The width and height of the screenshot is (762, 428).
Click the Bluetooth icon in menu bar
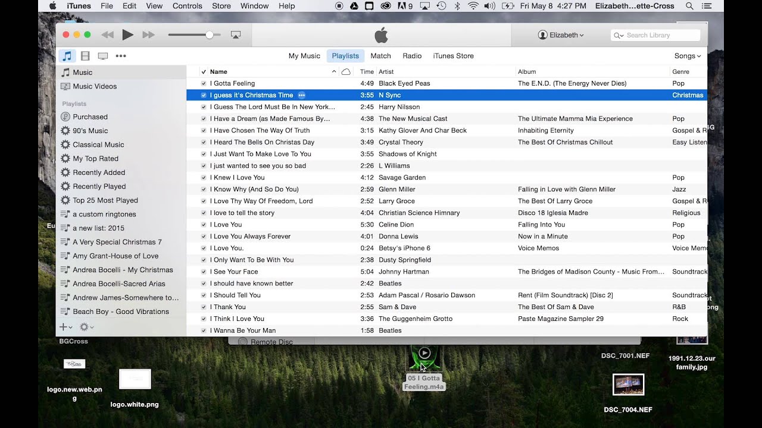pyautogui.click(x=457, y=6)
